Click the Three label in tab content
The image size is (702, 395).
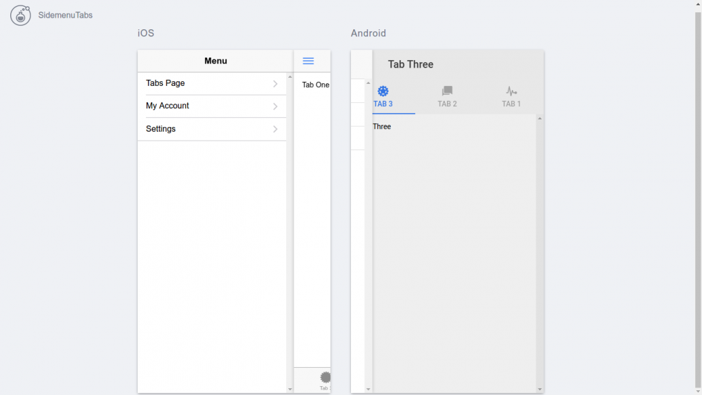point(382,126)
